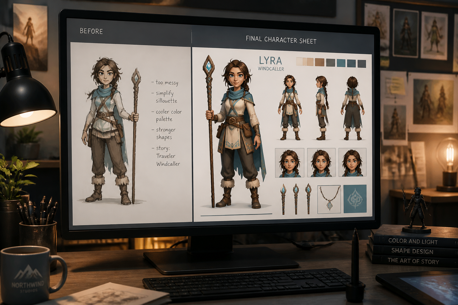Viewport: 458px width, 305px height.
Task: Click the last gray swatch in palette row
Action: coord(362,63)
